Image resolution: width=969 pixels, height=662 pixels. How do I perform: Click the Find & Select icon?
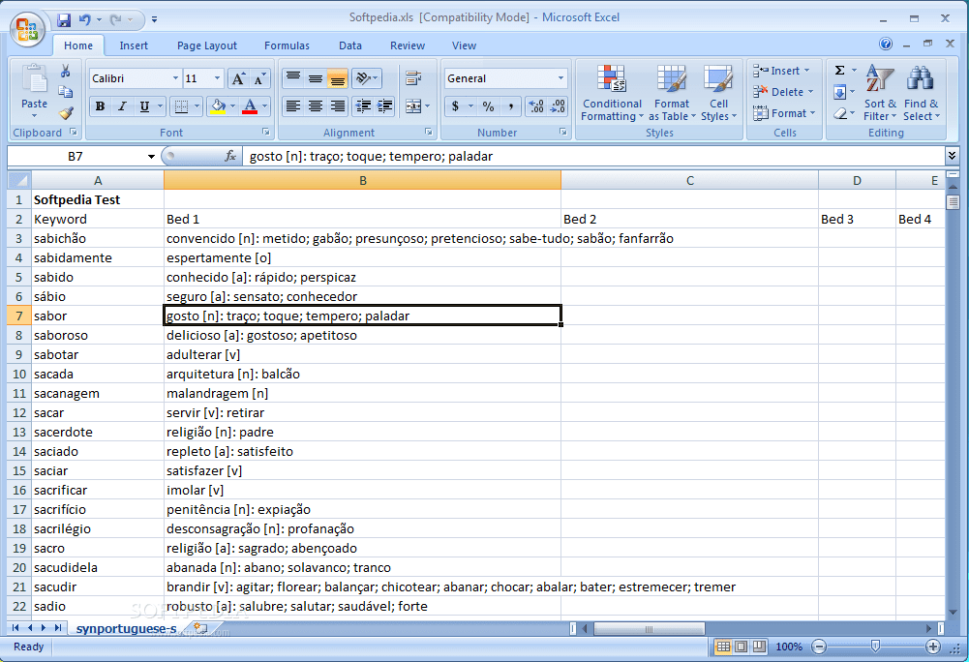click(x=920, y=94)
